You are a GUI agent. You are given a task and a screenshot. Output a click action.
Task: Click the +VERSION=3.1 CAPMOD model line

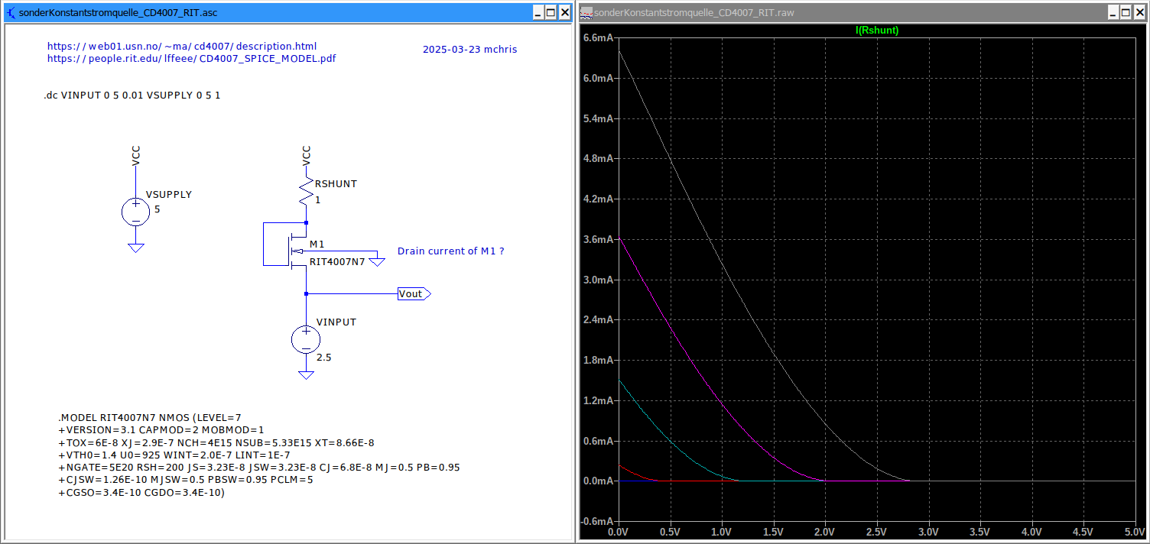(161, 430)
